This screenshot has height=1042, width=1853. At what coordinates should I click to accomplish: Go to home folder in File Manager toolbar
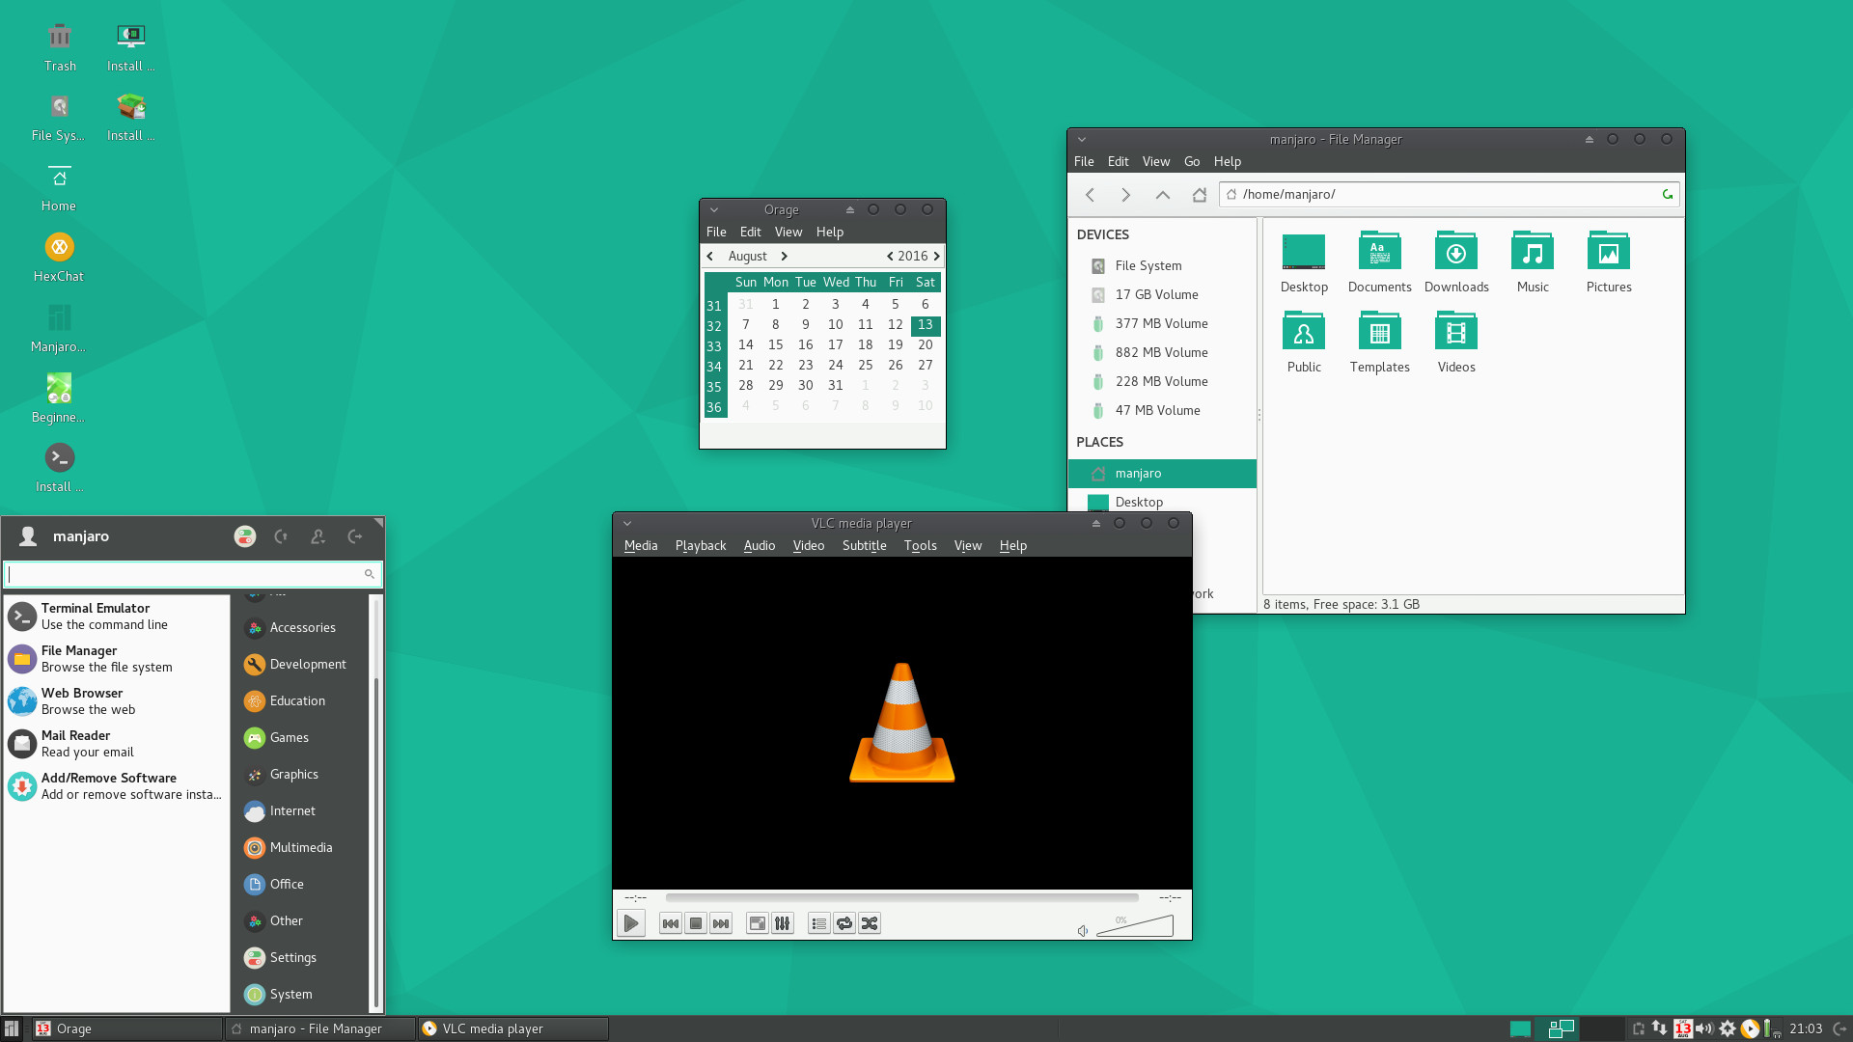click(x=1199, y=195)
